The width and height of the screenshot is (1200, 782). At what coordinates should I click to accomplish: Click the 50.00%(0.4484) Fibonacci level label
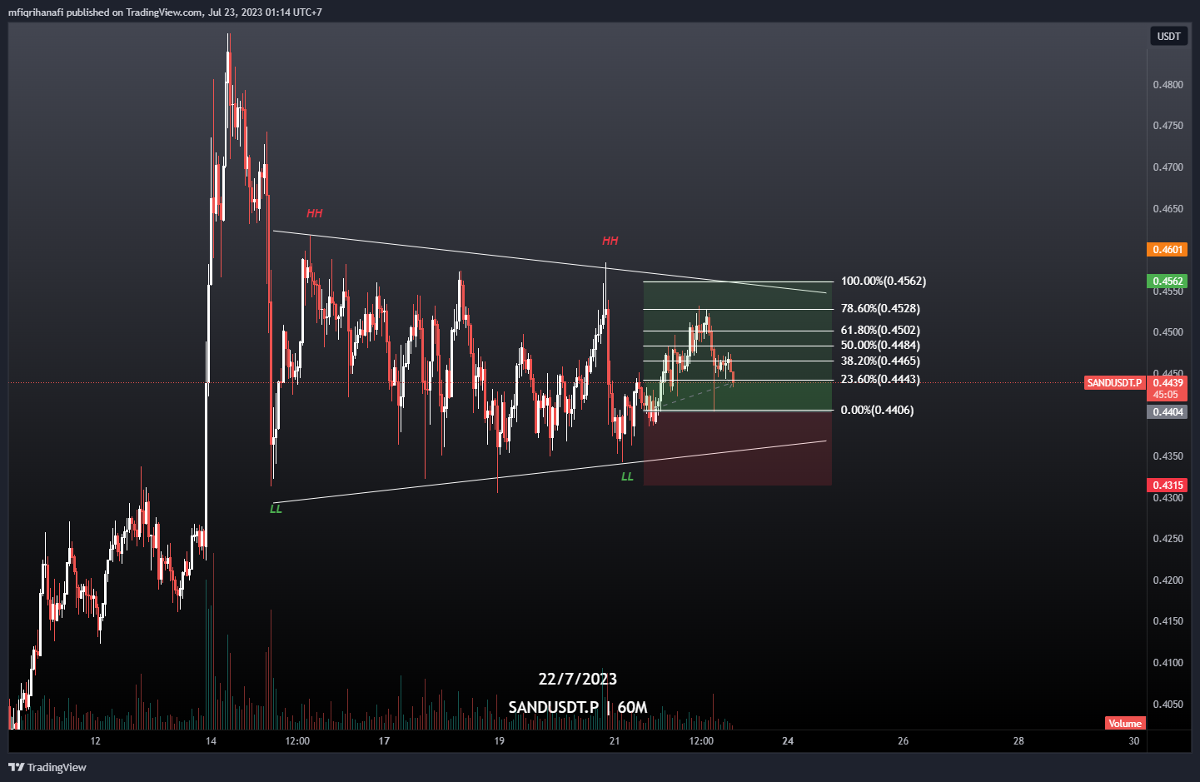click(x=880, y=346)
